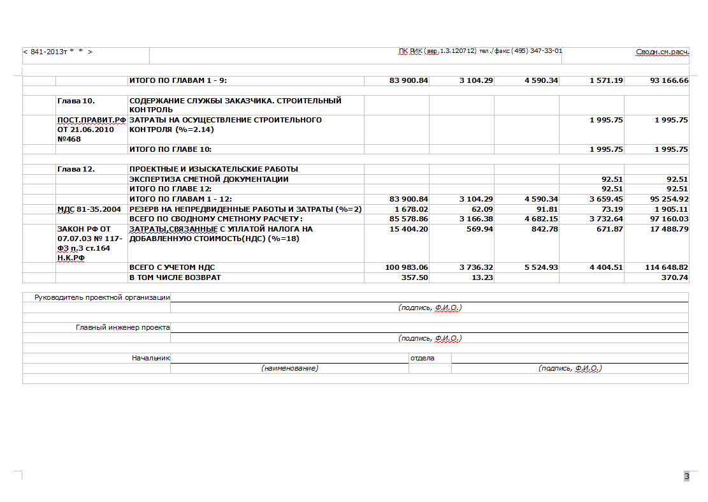Click the 'Начальник' label
Viewport: 708px width, 502px height.
[x=151, y=358]
